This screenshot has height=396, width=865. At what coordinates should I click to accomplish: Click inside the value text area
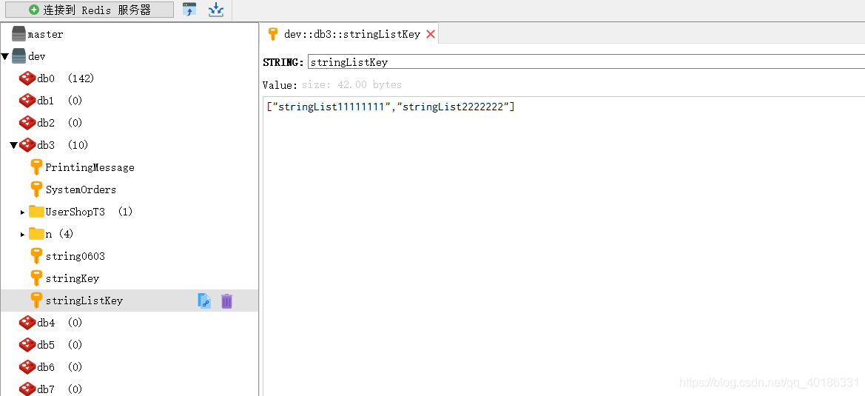coord(564,246)
